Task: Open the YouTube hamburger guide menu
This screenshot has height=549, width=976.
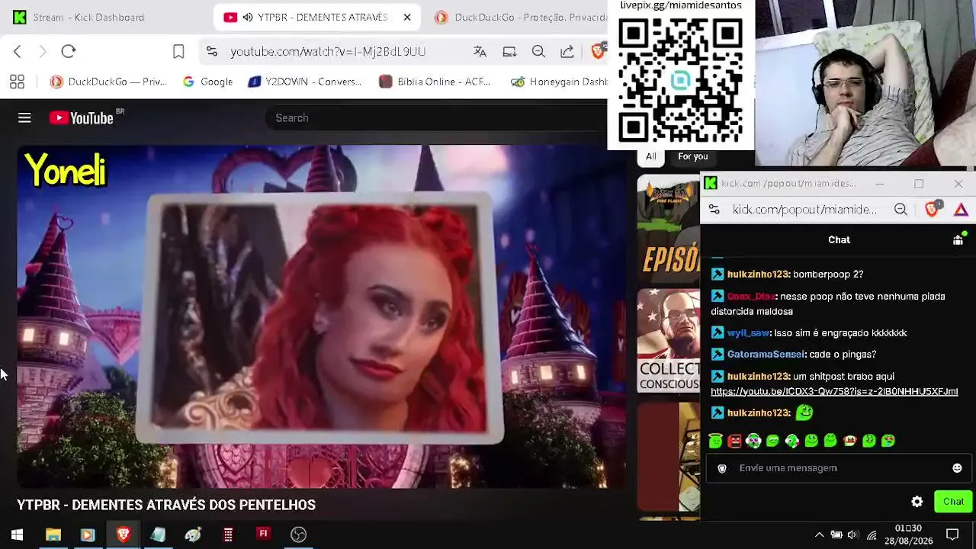Action: click(x=24, y=117)
